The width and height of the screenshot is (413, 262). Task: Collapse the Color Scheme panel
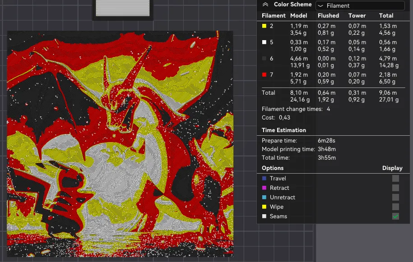(265, 5)
